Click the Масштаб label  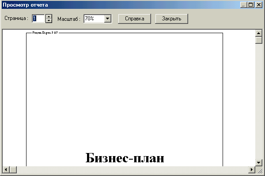[69, 19]
